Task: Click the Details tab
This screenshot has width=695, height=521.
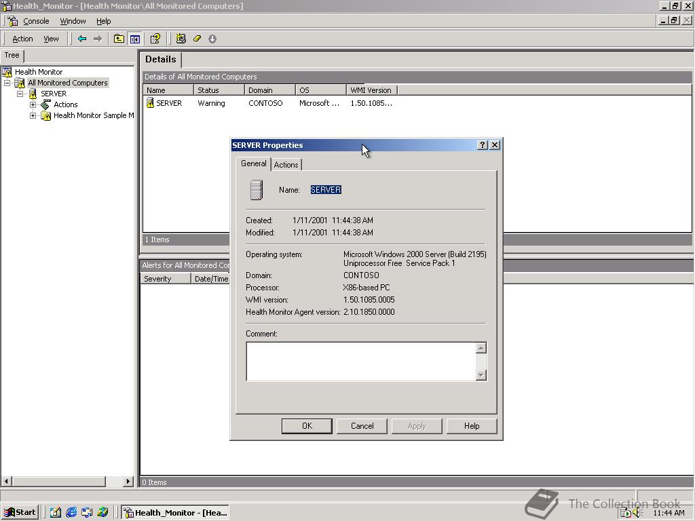Action: point(160,60)
